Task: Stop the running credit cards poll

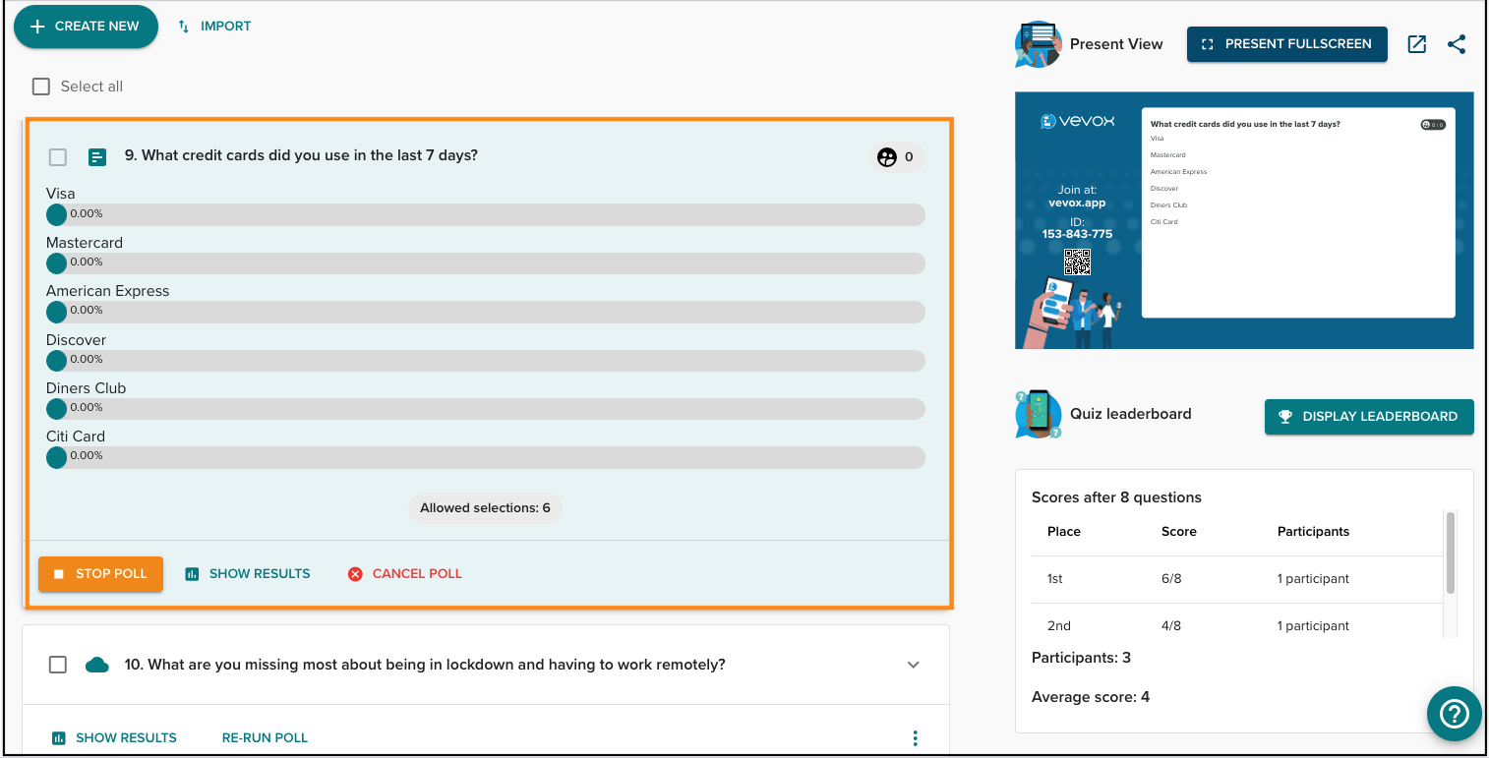Action: coord(100,574)
